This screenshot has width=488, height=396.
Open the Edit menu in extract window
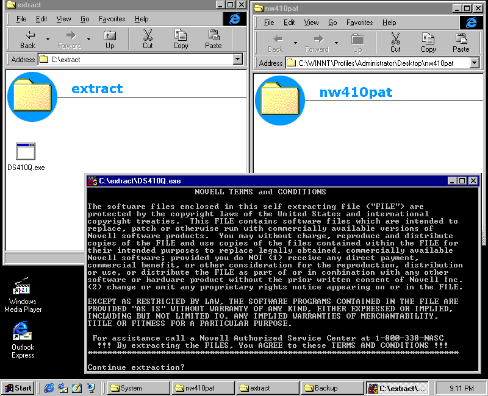[41, 19]
